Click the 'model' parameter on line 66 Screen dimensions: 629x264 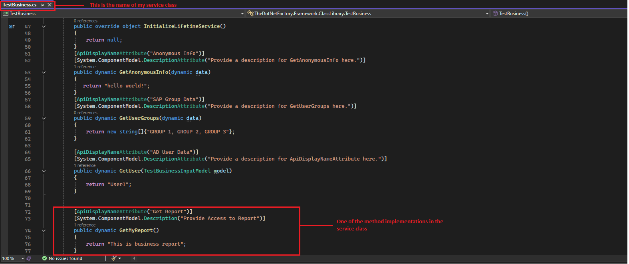[x=221, y=171]
